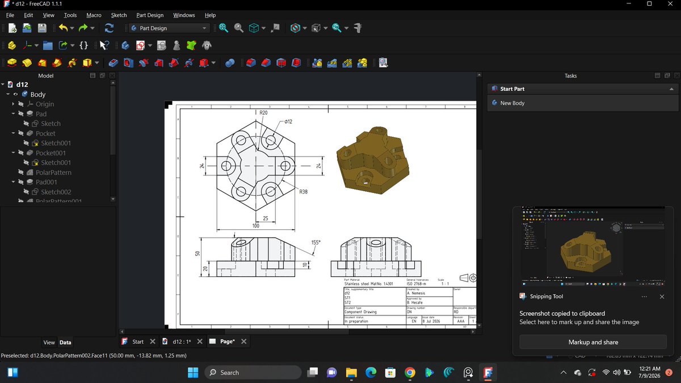Toggle visibility of Pad feature
681x383 pixels.
[x=21, y=114]
